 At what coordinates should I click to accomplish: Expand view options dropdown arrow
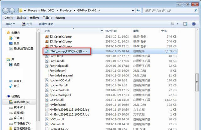pyautogui.click(x=177, y=24)
